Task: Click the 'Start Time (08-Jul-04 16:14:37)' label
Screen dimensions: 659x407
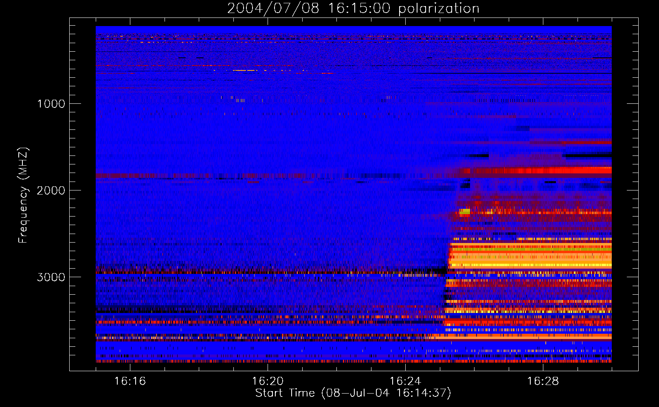Action: [353, 393]
